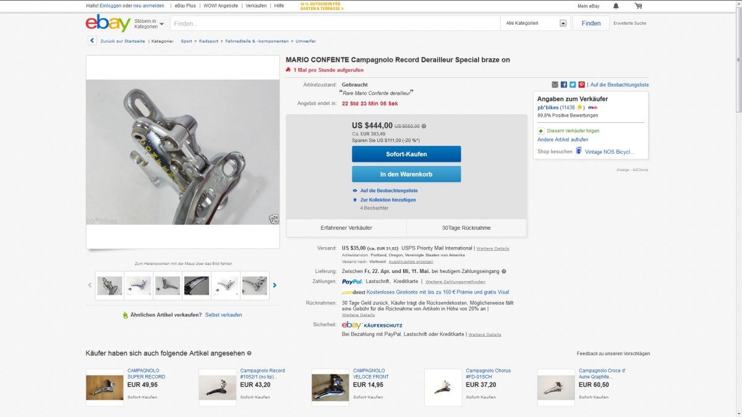The width and height of the screenshot is (742, 417).
Task: Open the notifications bell icon
Action: pyautogui.click(x=616, y=6)
